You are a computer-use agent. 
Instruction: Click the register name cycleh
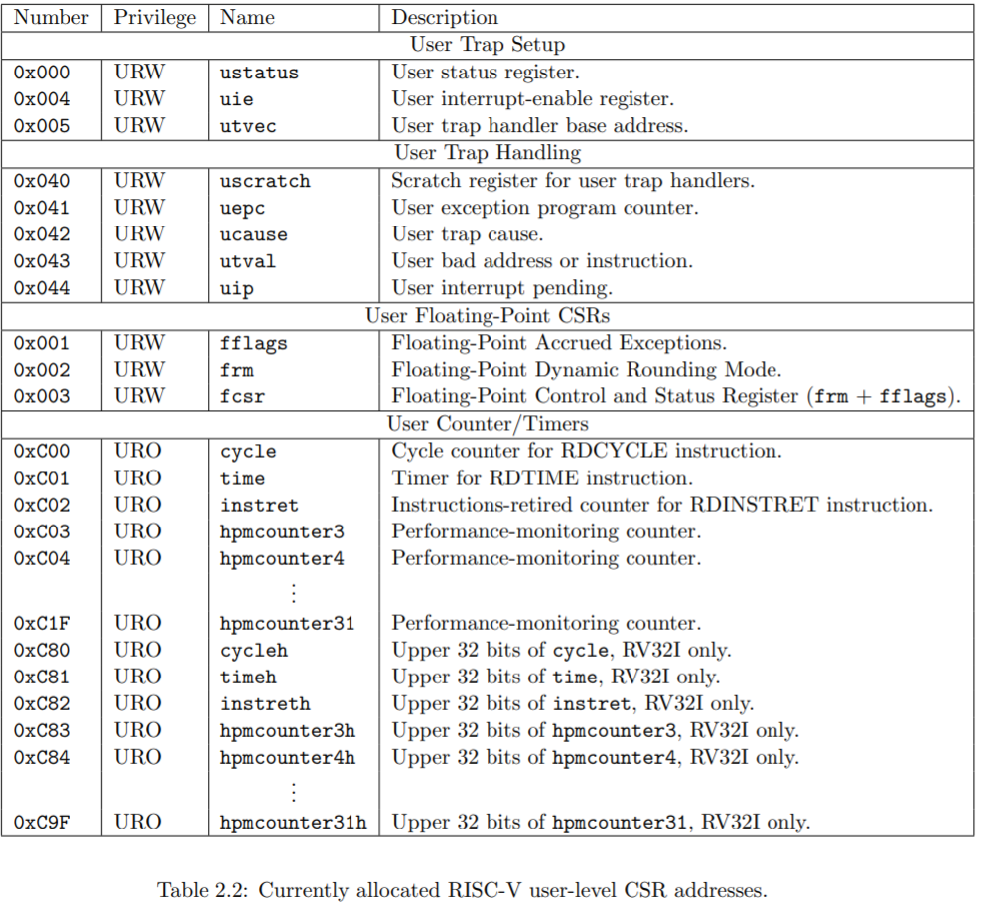[253, 652]
